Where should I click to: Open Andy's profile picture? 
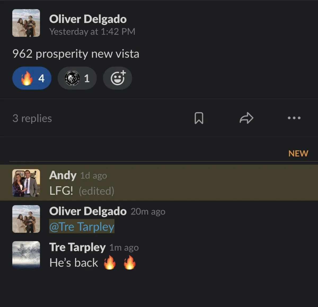coord(26,183)
